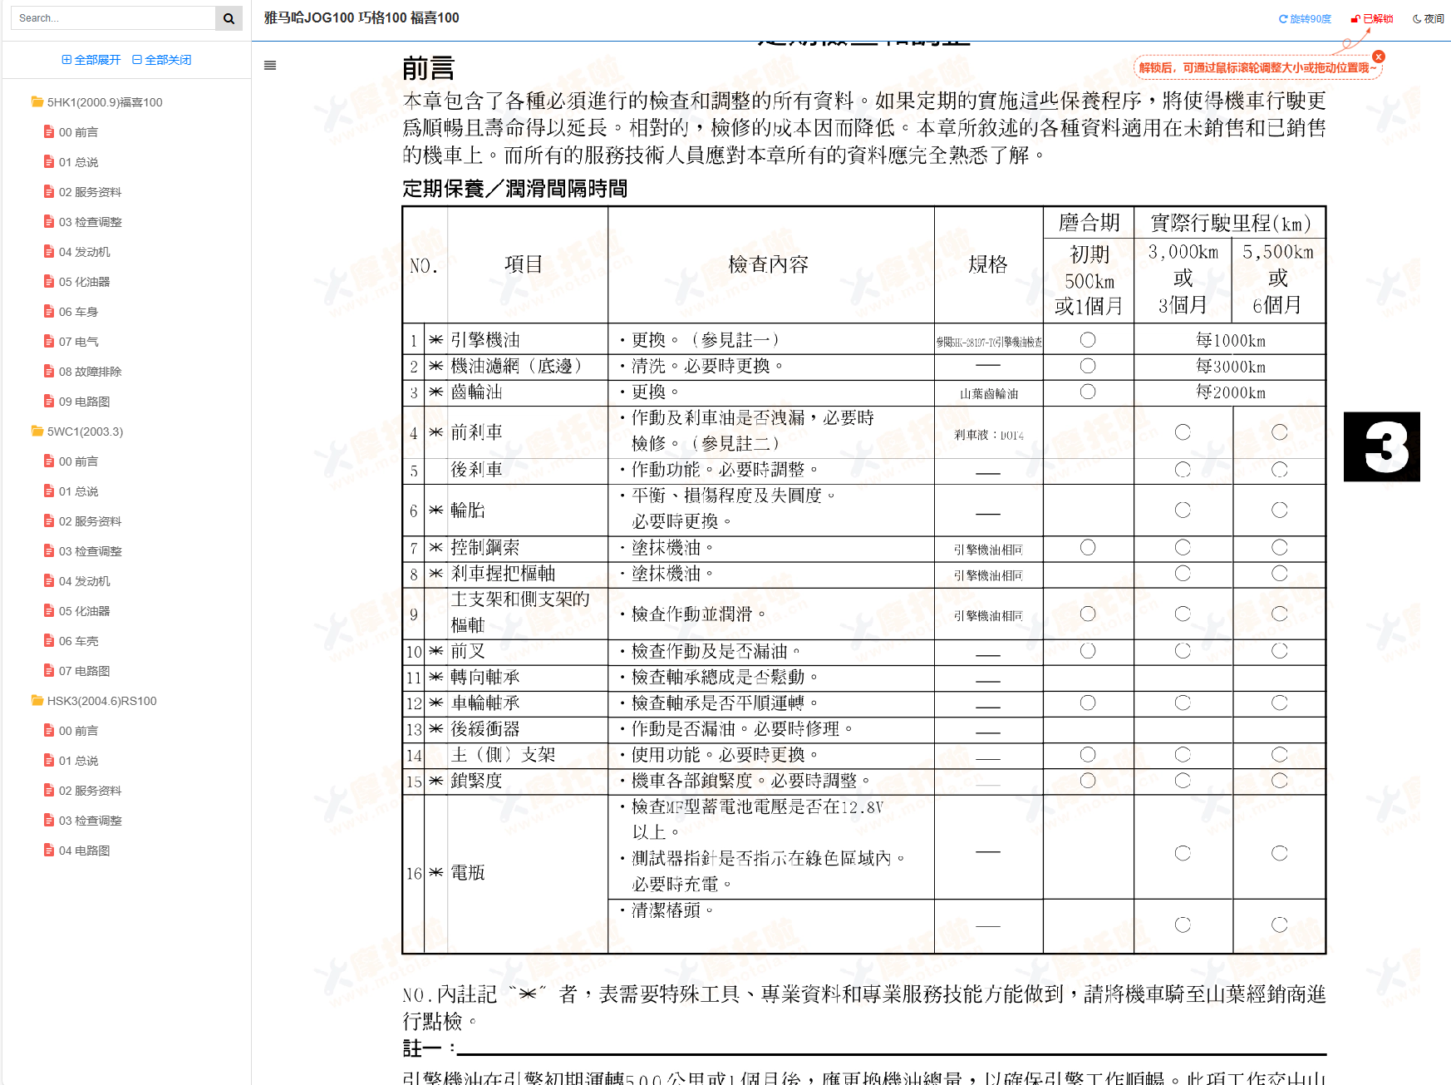Open 05 化油器 under 5HK1 folder
The width and height of the screenshot is (1451, 1085).
77,282
